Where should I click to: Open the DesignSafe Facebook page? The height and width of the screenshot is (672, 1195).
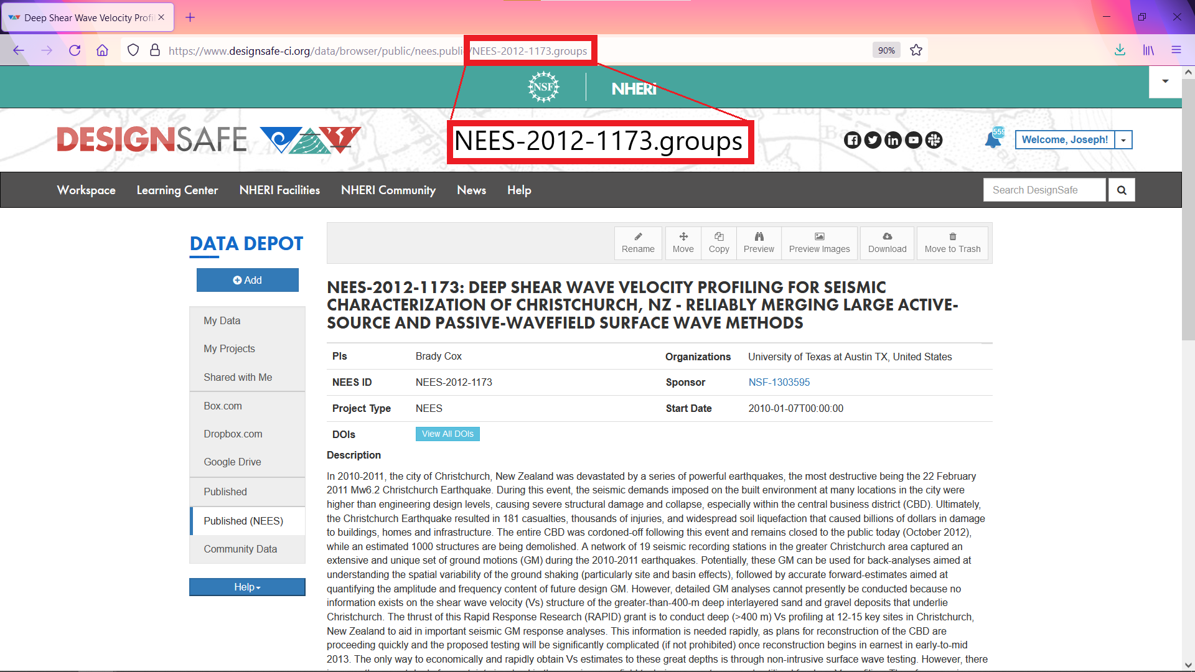tap(852, 140)
